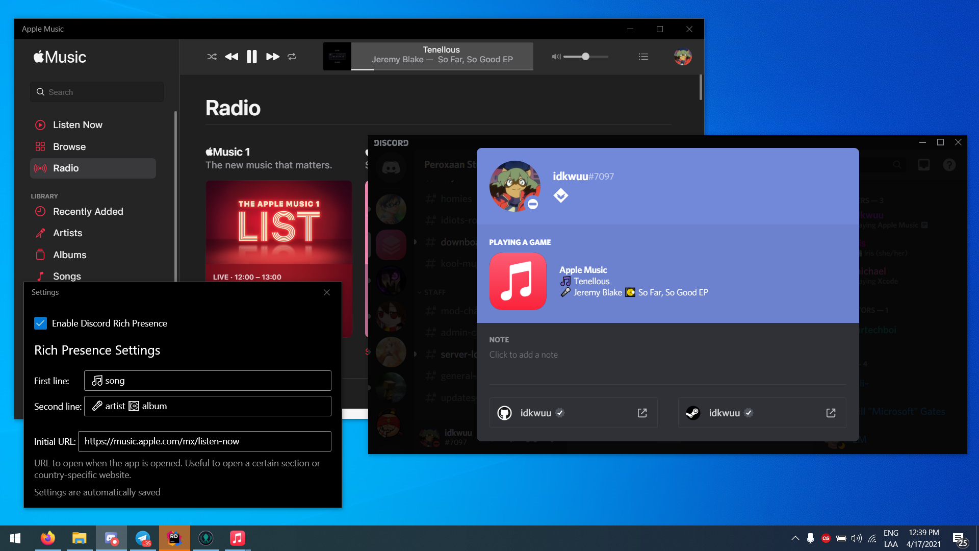Open idkwuu Steam connection link
979x551 pixels.
[x=831, y=413]
